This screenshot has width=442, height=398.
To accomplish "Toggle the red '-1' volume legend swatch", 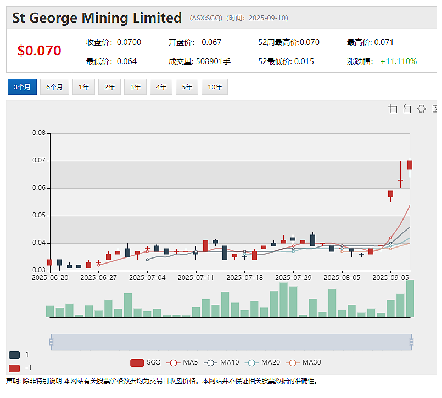I will [x=14, y=368].
